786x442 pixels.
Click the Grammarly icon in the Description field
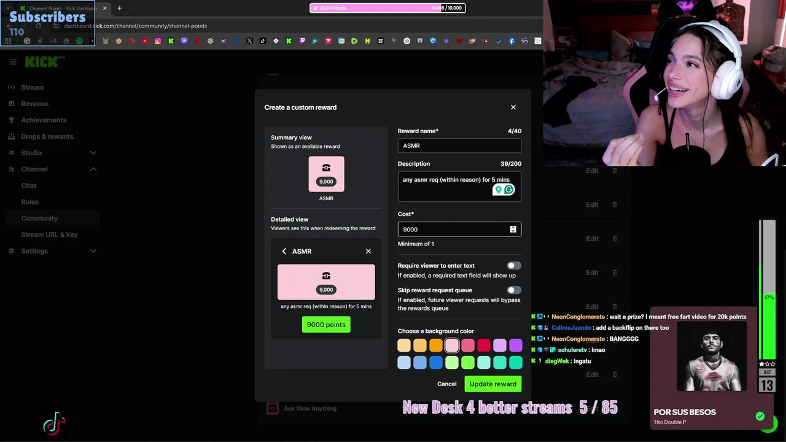(508, 190)
